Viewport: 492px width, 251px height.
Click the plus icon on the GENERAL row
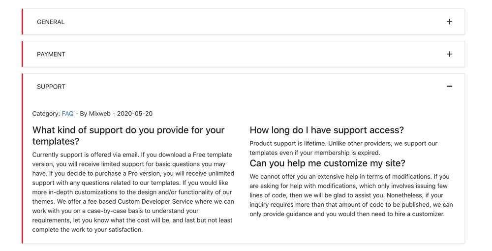click(x=449, y=22)
